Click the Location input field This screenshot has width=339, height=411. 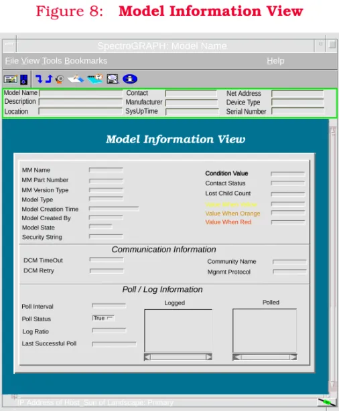tap(80, 111)
